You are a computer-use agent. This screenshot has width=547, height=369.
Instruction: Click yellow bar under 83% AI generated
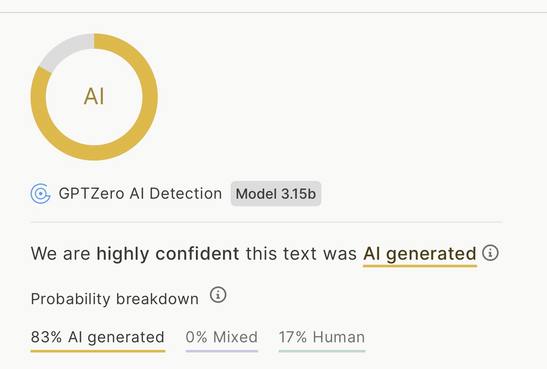click(98, 351)
